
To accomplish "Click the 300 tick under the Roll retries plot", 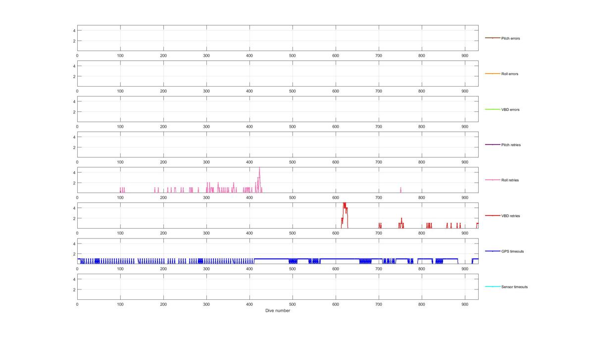I will [206, 198].
